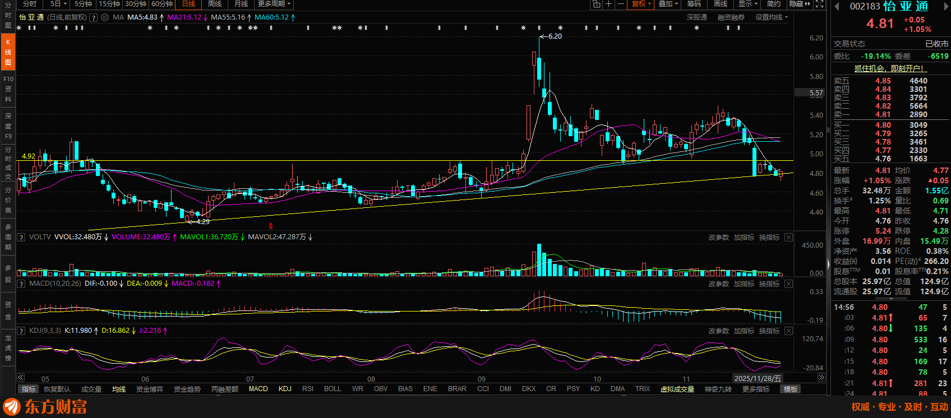
Task: Enter fullscreen with the expand icon
Action: (819, 4)
